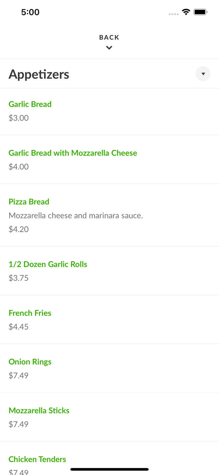Select Onion Rings priced at $7.49
219x475 pixels.
click(x=30, y=362)
